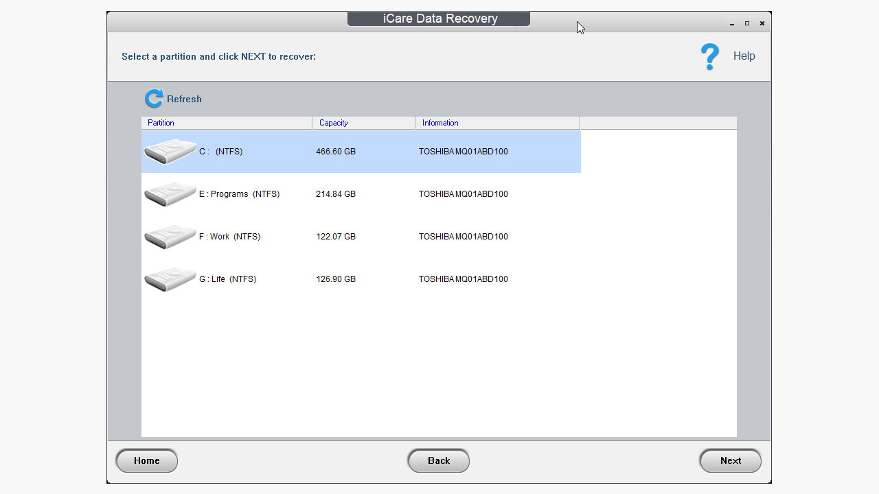Maximize the iCare Data Recovery window

[747, 23]
